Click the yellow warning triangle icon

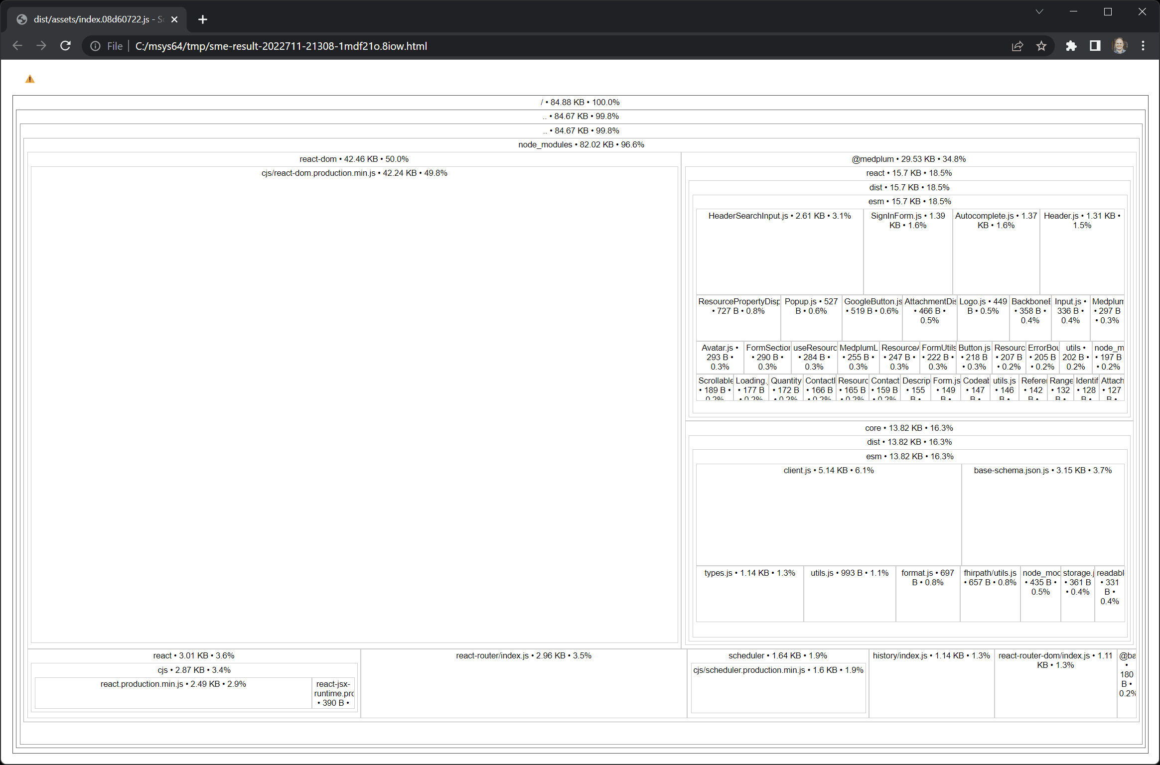click(30, 79)
